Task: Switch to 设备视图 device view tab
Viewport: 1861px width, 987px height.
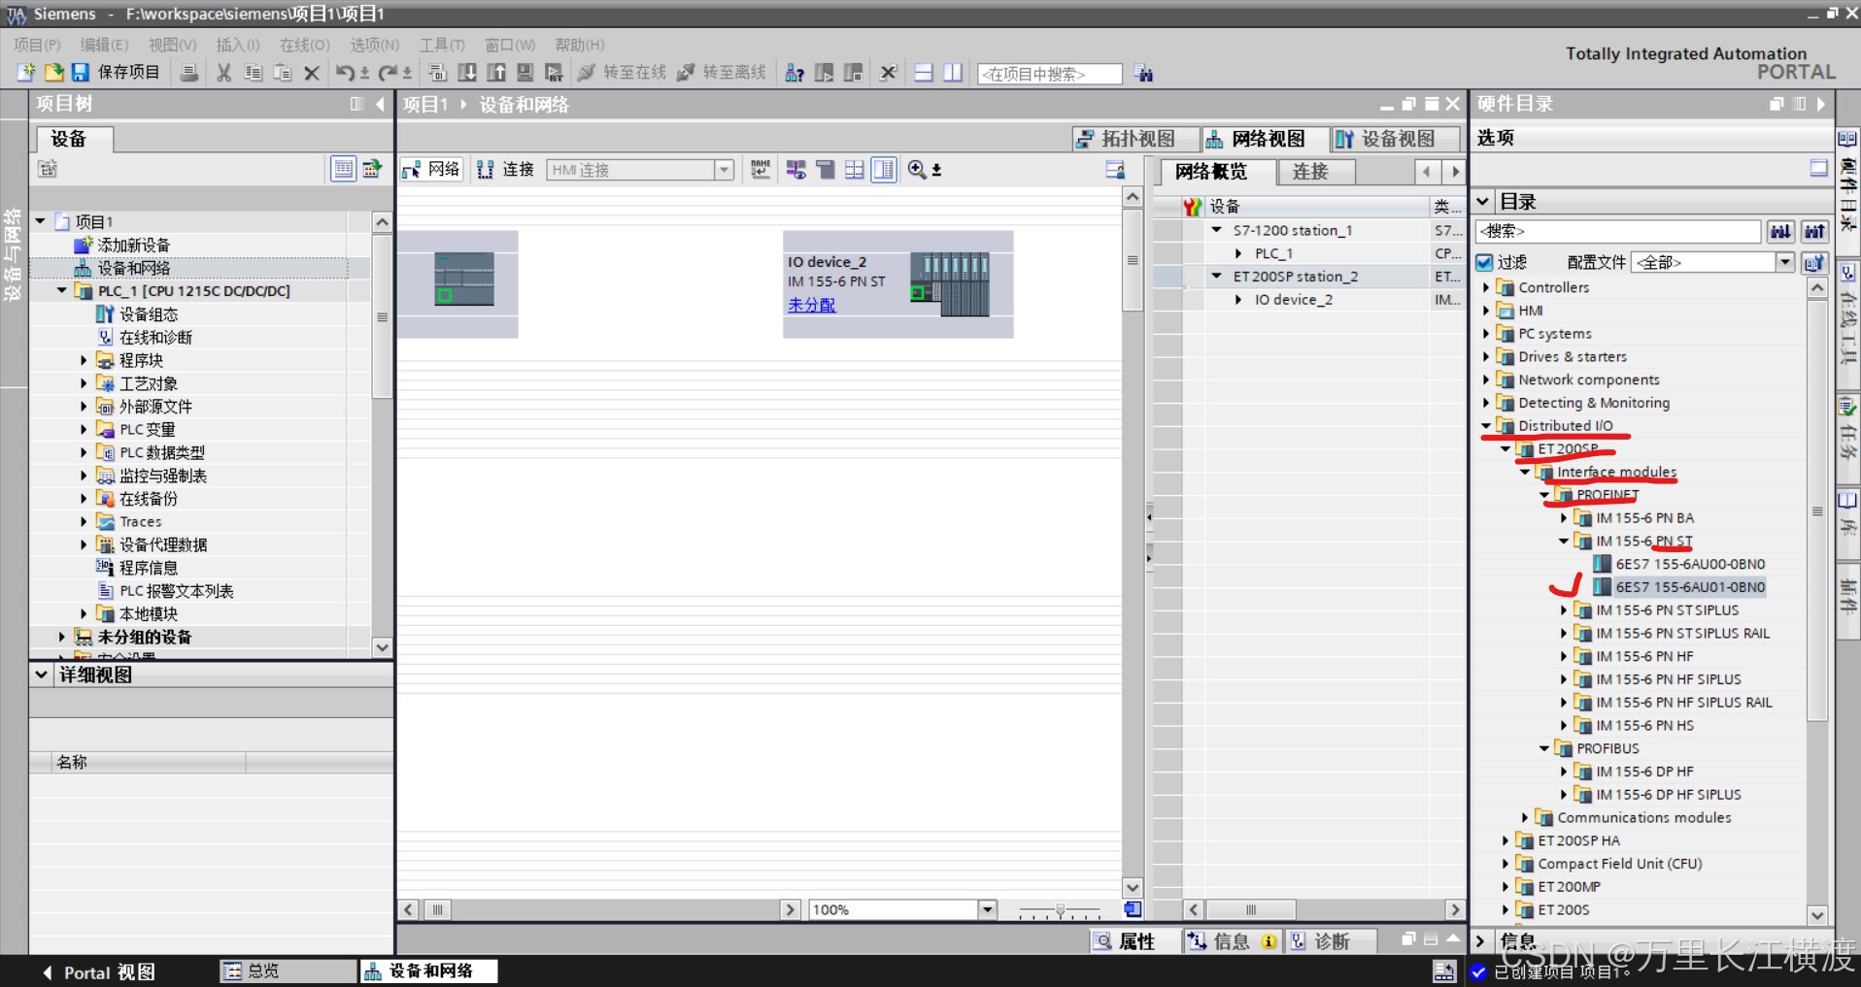Action: click(1395, 139)
